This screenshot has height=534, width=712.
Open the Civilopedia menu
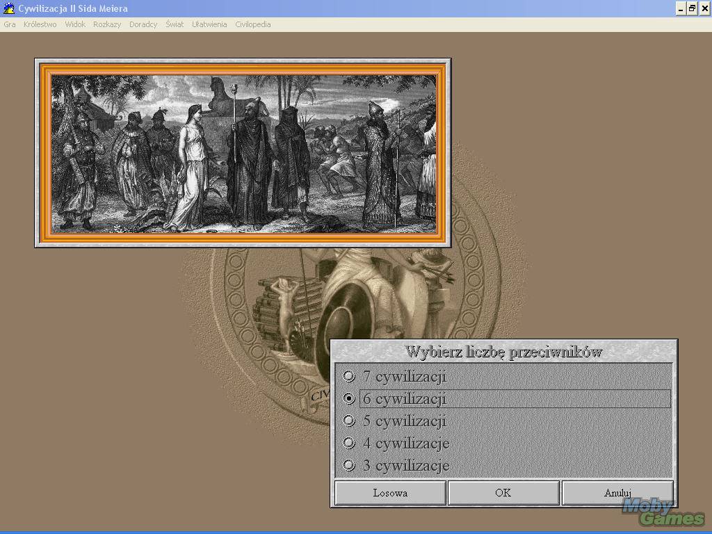click(x=253, y=24)
